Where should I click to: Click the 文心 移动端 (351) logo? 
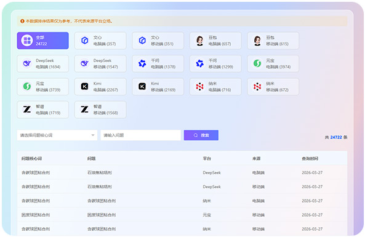(142, 41)
